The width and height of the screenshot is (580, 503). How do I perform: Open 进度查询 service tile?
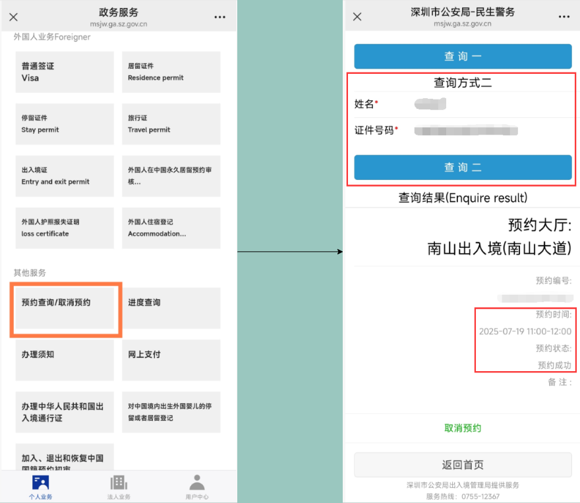171,308
